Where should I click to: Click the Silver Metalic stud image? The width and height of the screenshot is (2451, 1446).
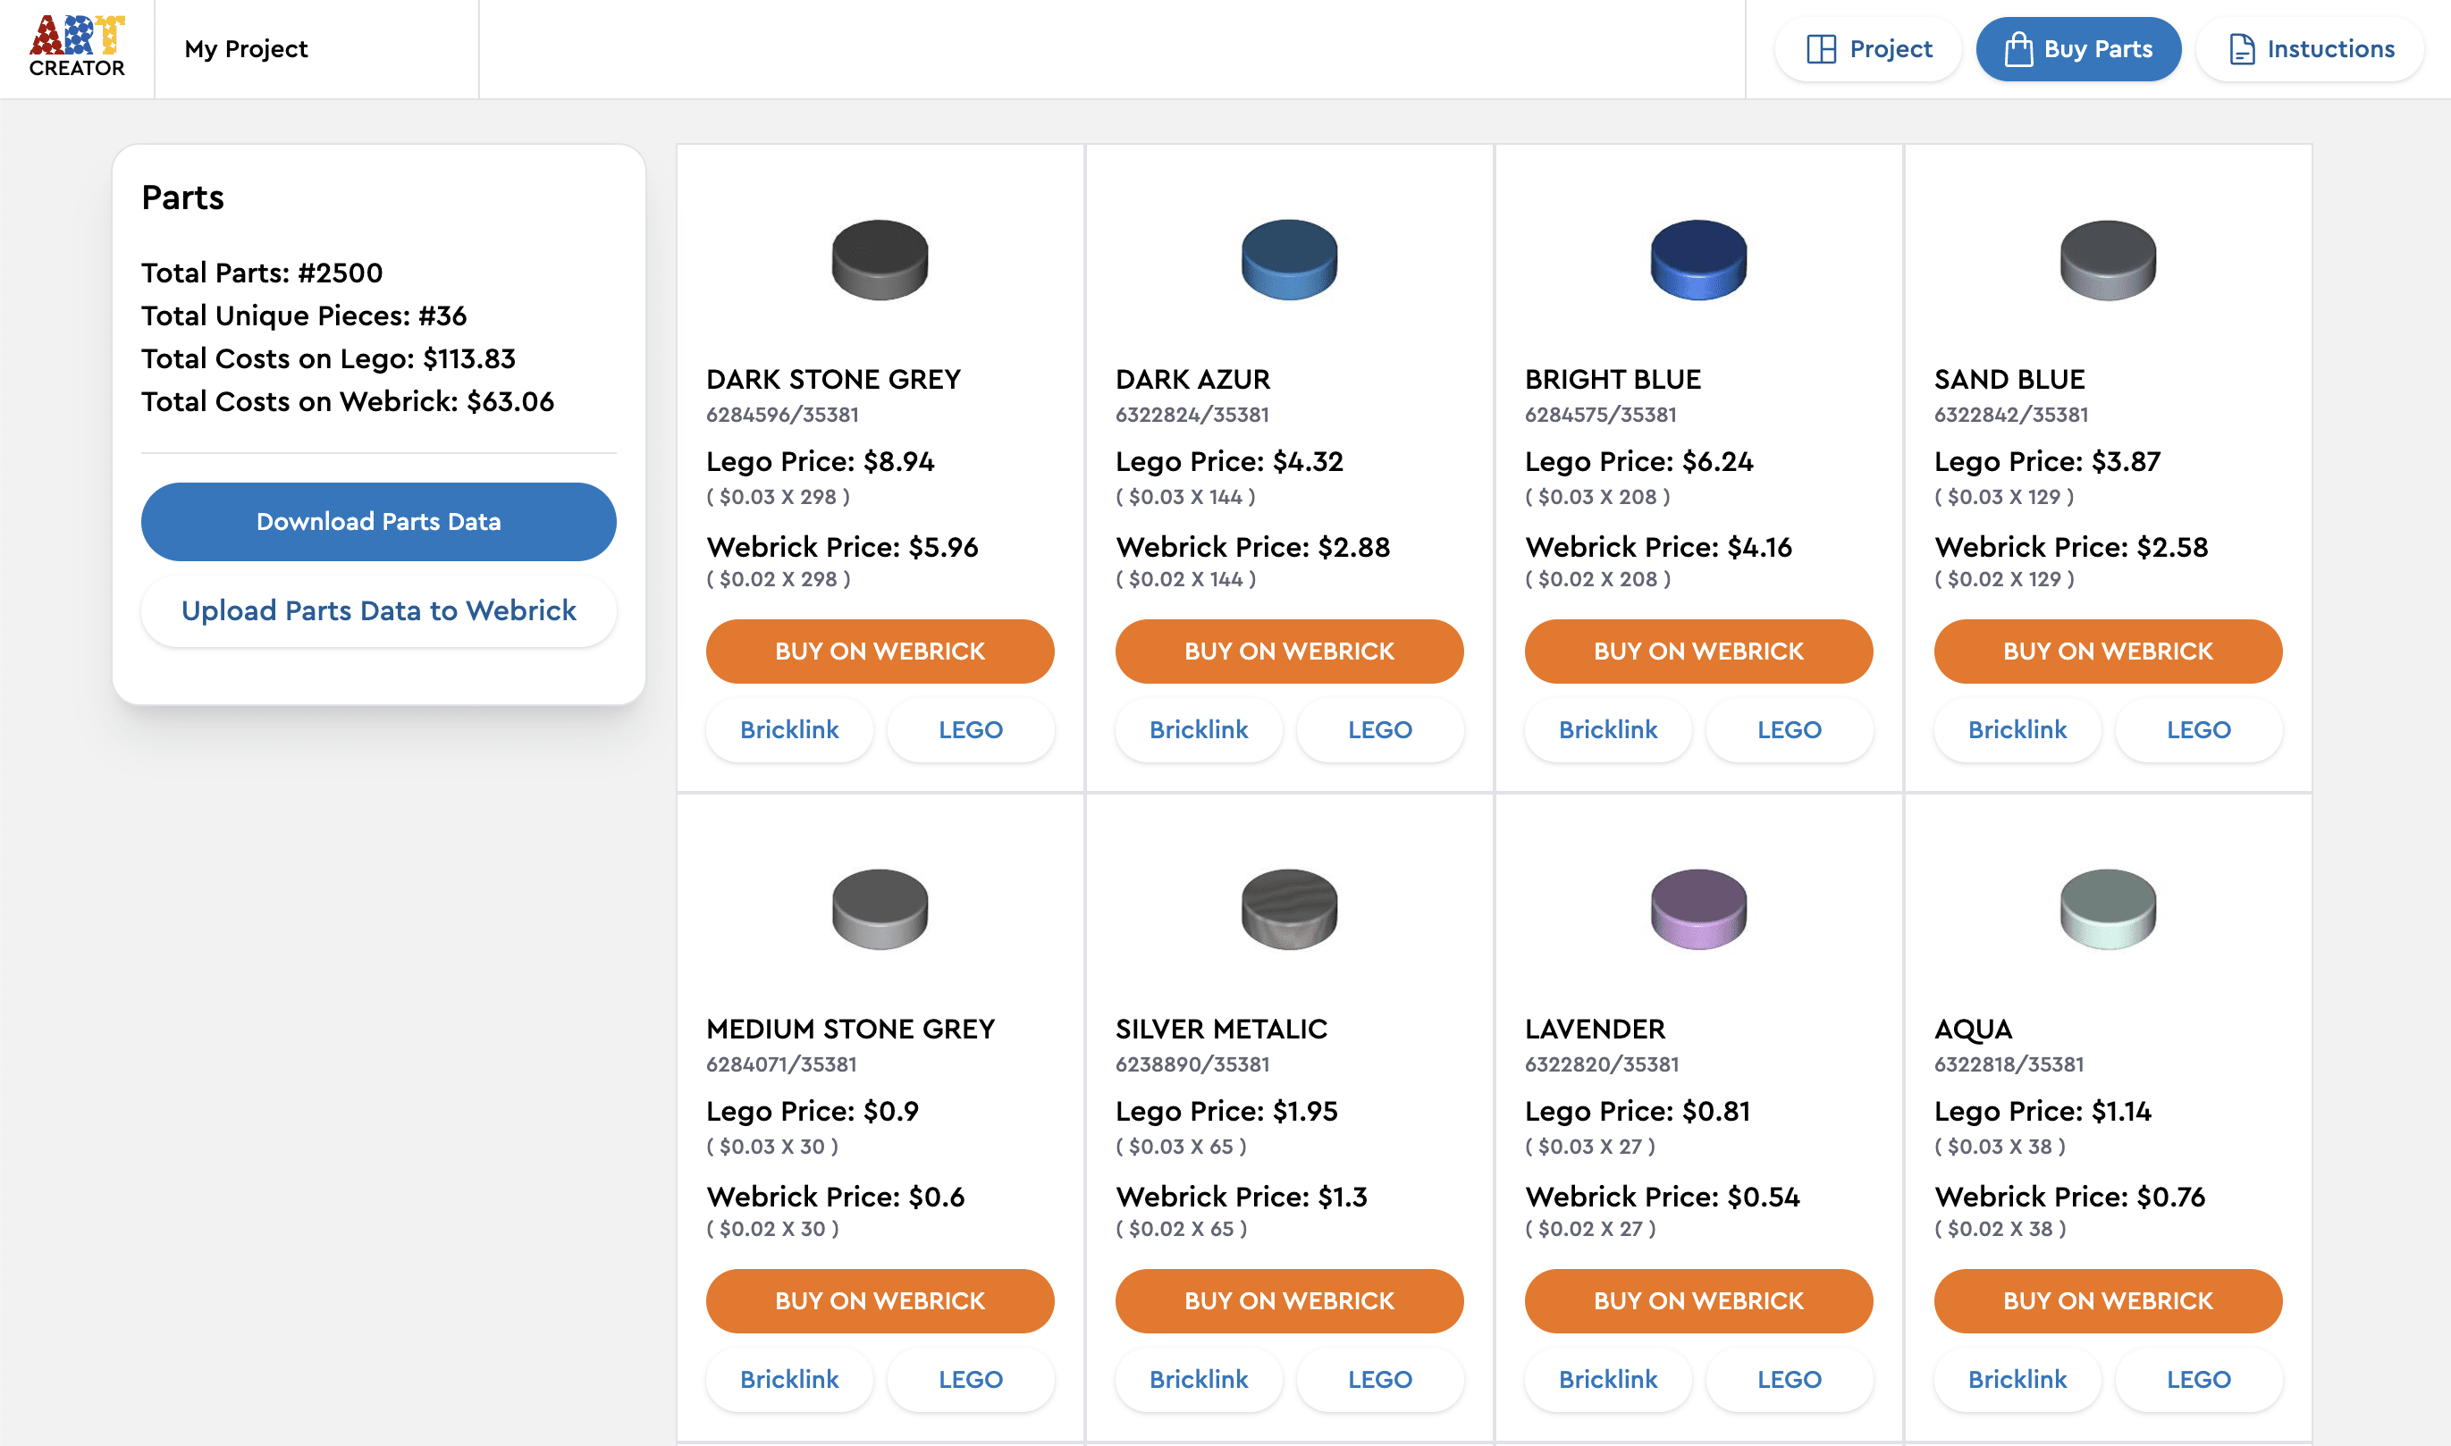1289,909
